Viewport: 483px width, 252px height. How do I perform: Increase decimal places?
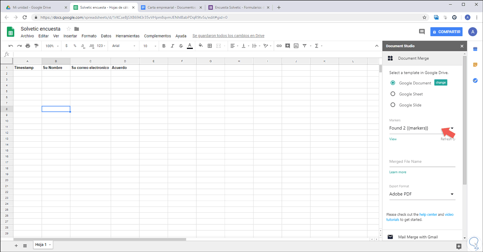(x=91, y=46)
